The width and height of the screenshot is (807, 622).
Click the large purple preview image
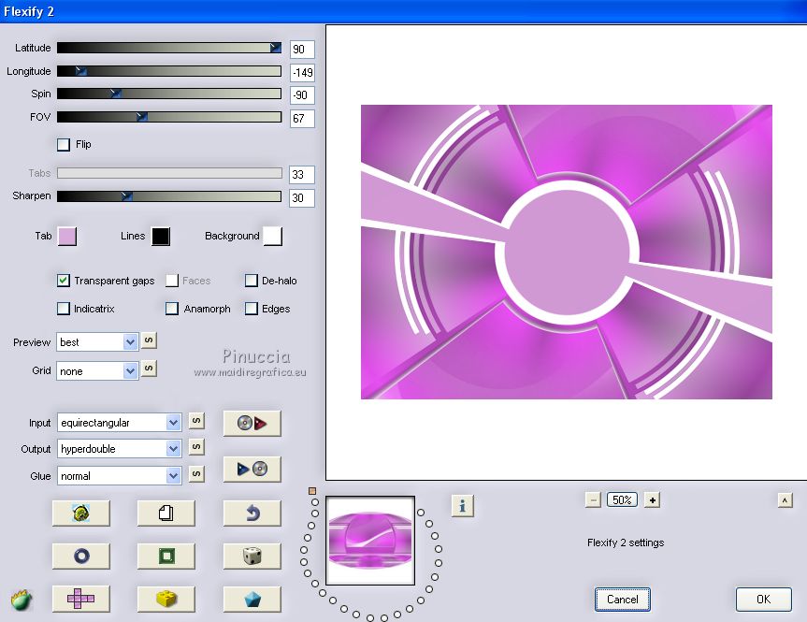point(566,252)
